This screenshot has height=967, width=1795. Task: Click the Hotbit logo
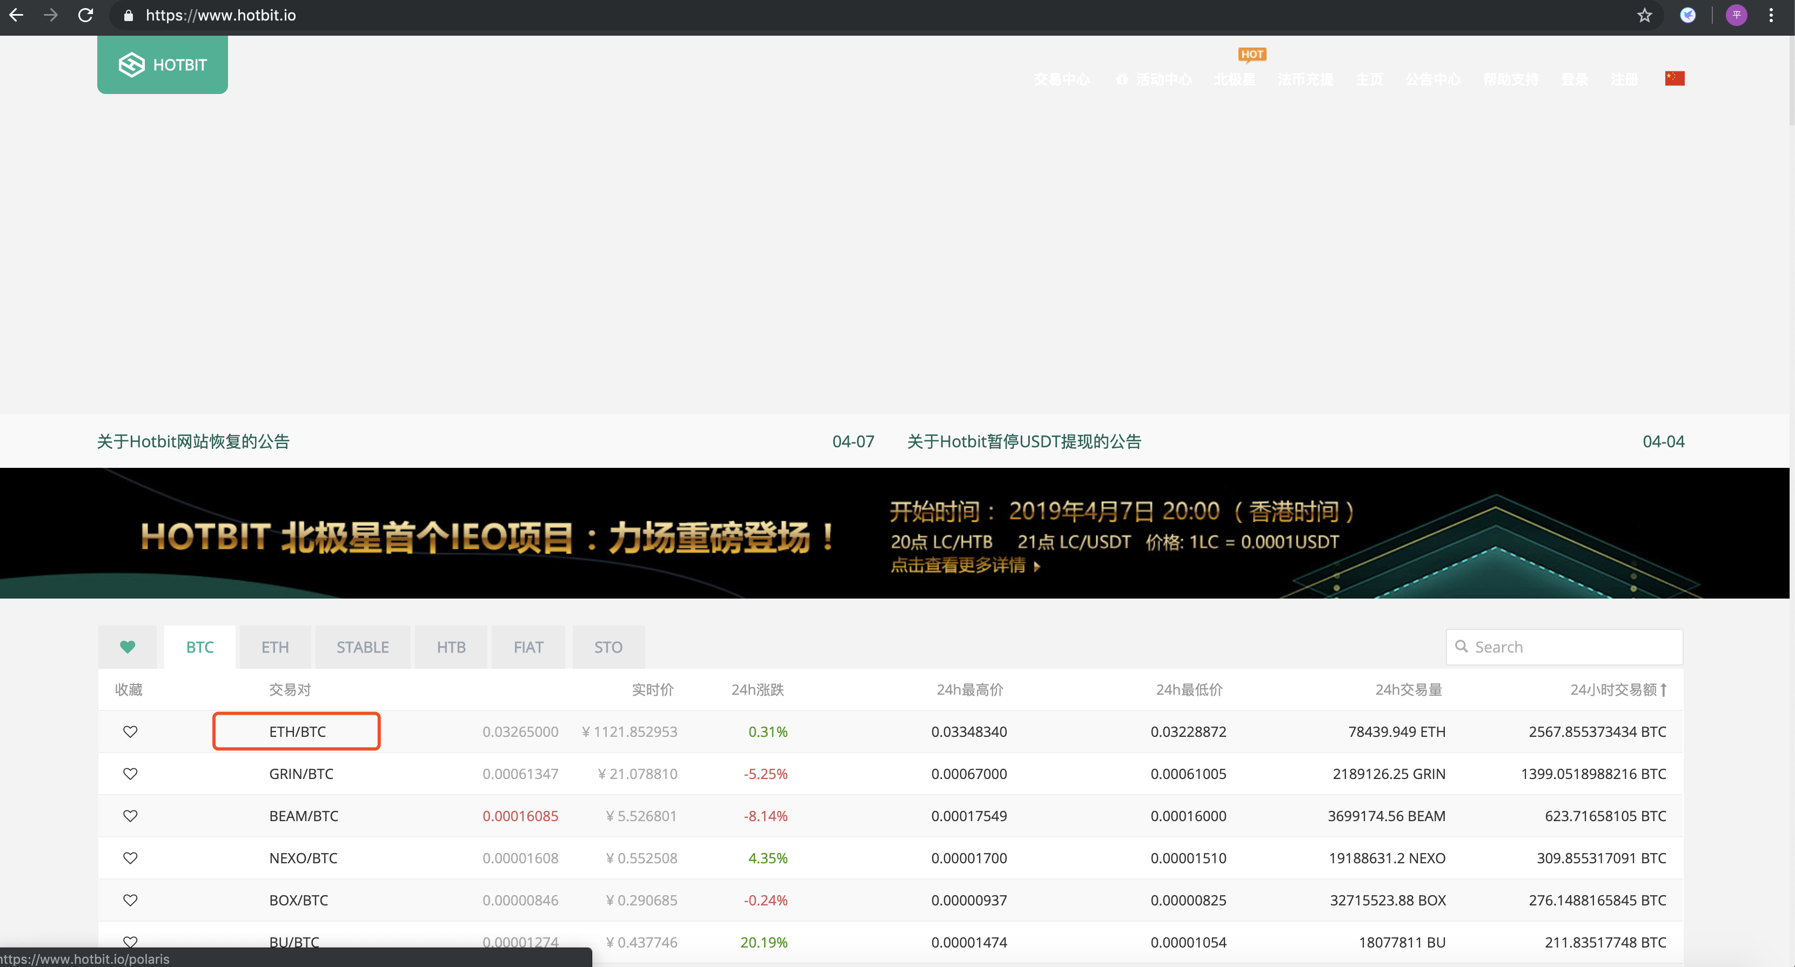(162, 65)
